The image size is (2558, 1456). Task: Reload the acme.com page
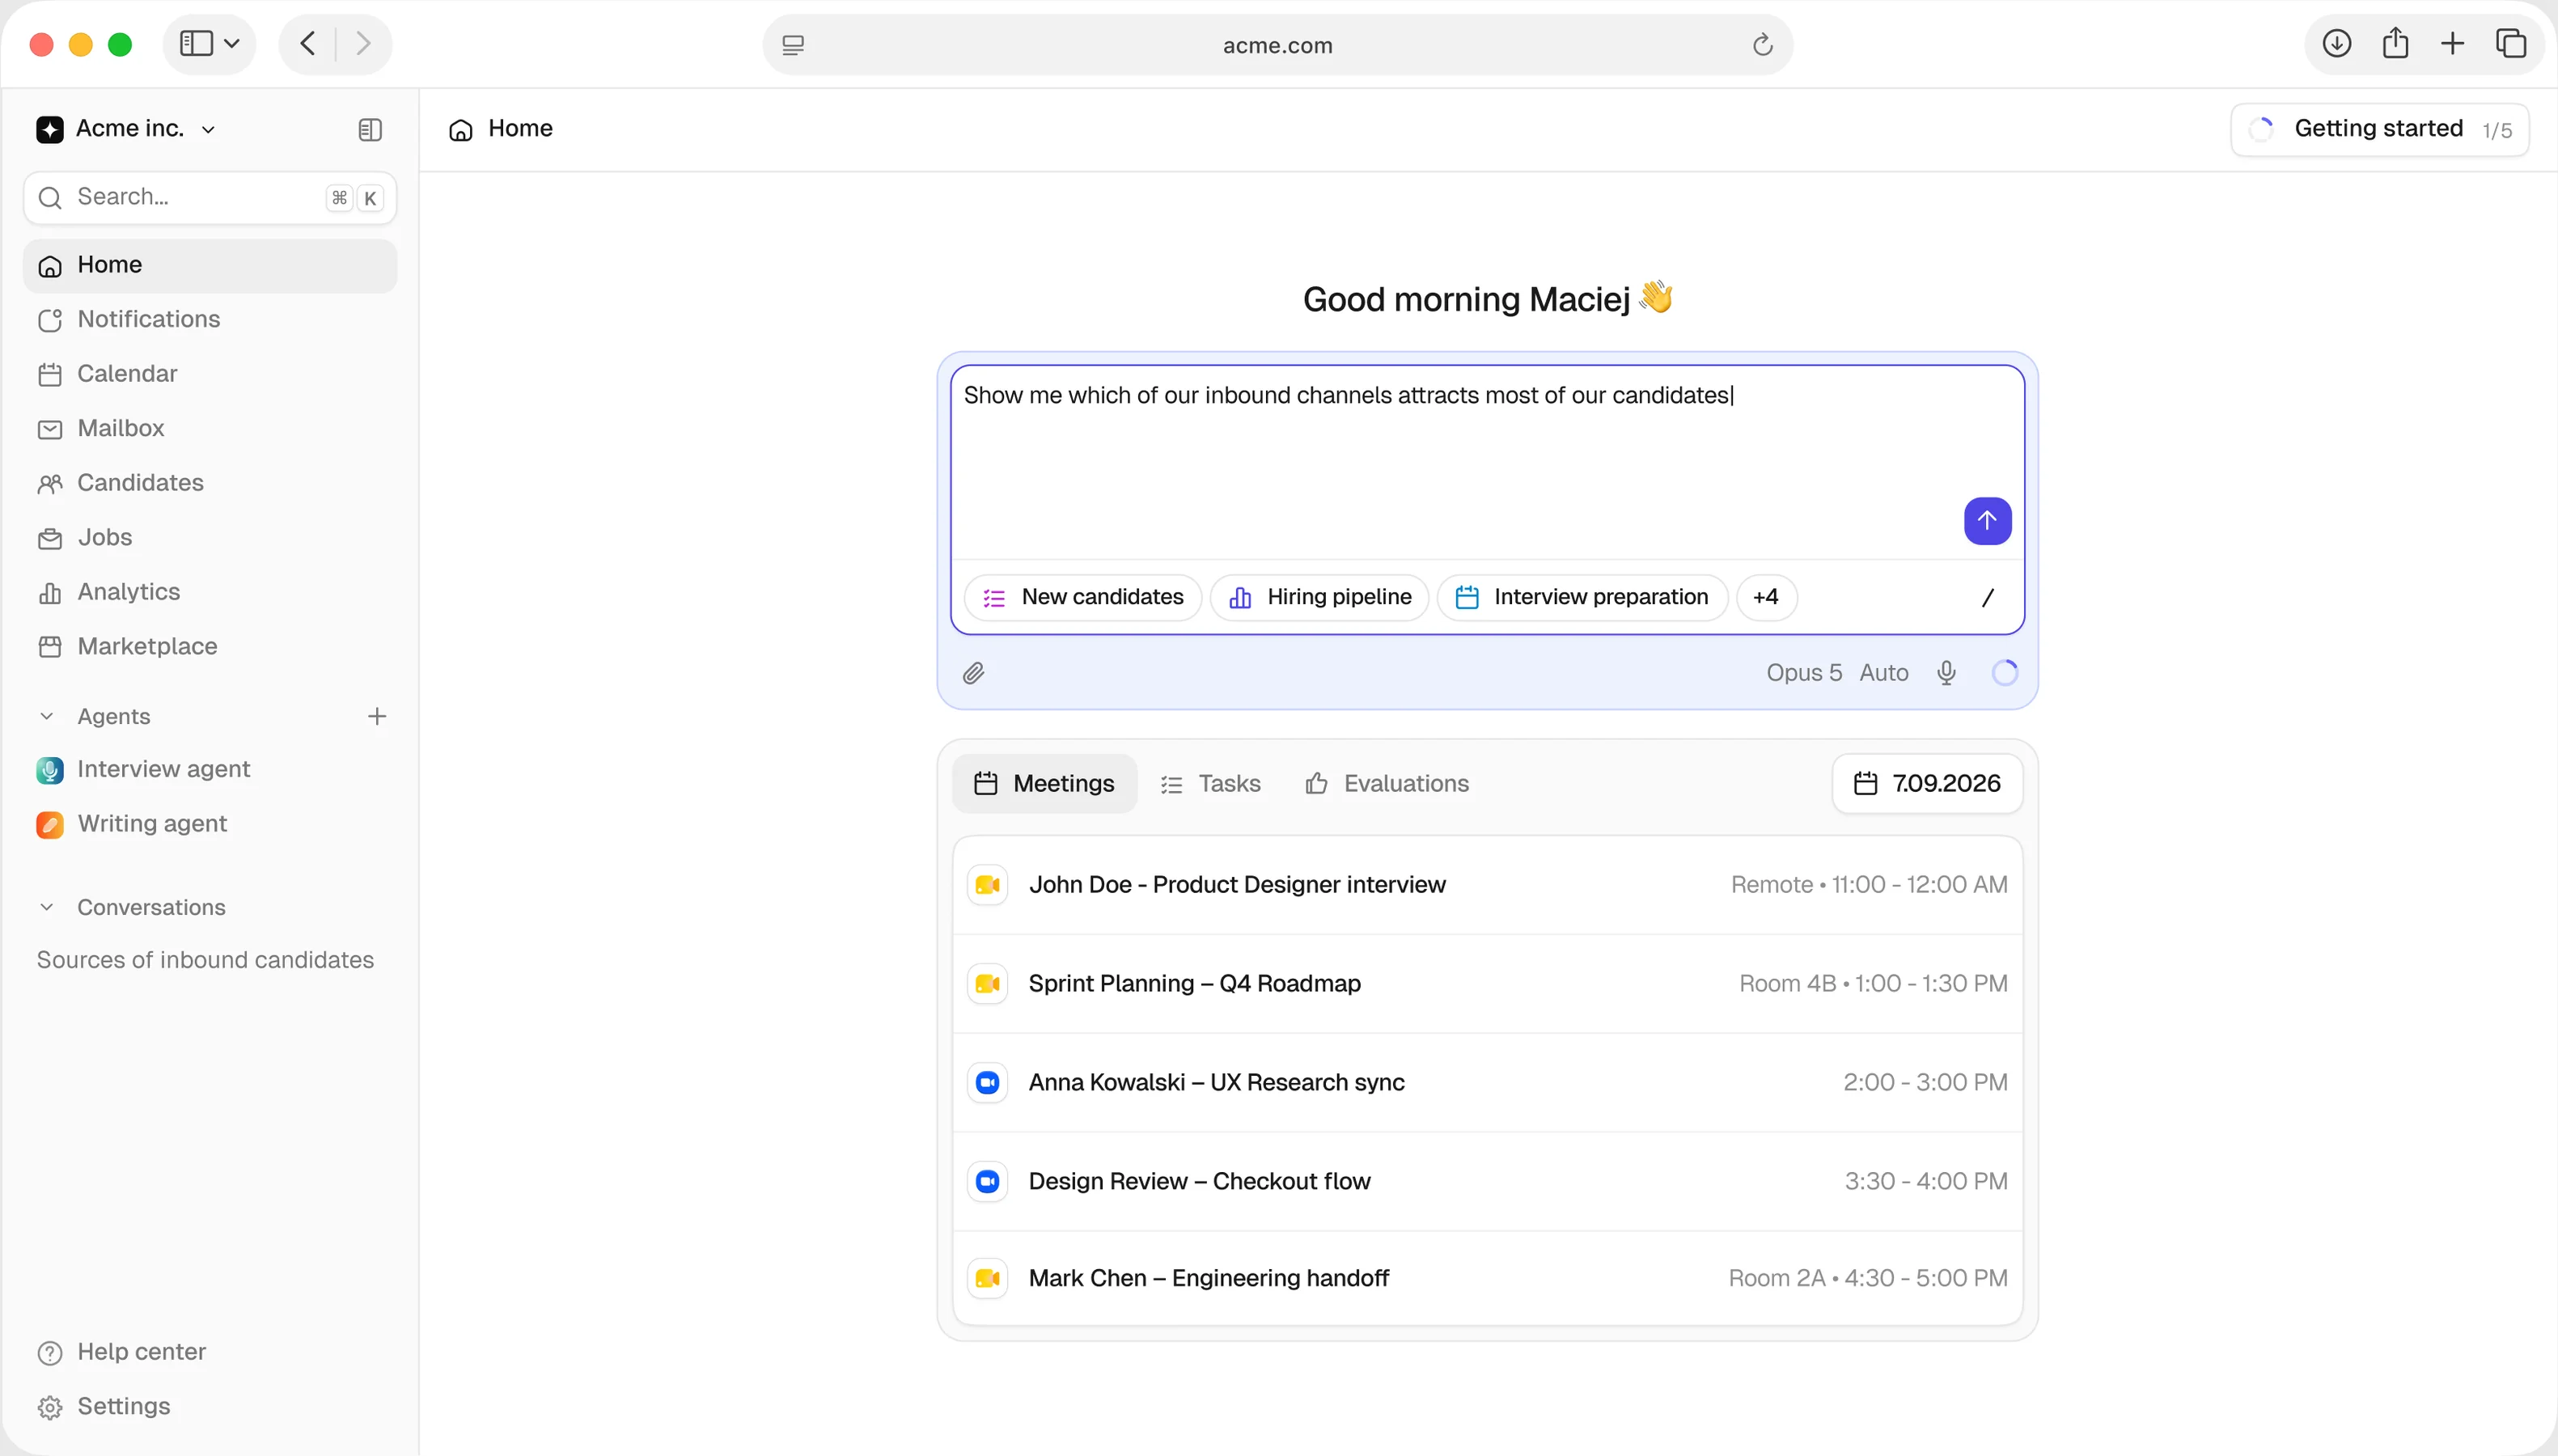1762,45
